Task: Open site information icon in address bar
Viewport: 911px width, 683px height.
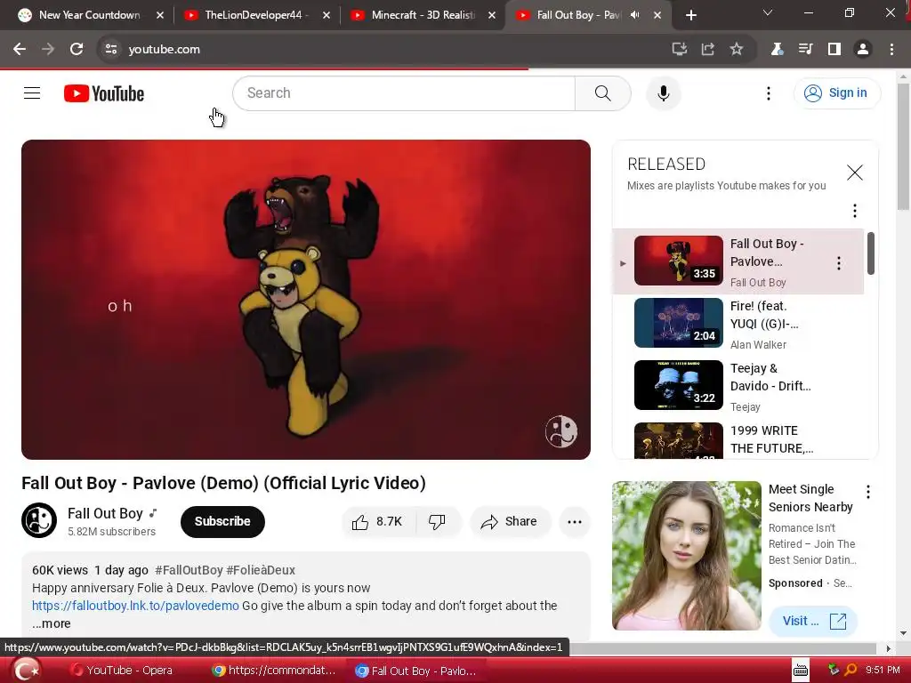Action: click(111, 50)
